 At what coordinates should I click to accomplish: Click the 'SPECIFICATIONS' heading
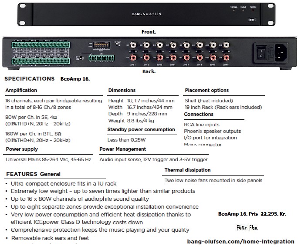30,79
